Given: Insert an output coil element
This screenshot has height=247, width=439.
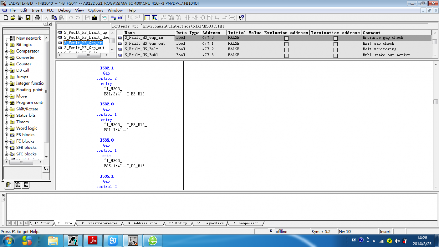Looking at the screenshot, I should tap(202, 18).
